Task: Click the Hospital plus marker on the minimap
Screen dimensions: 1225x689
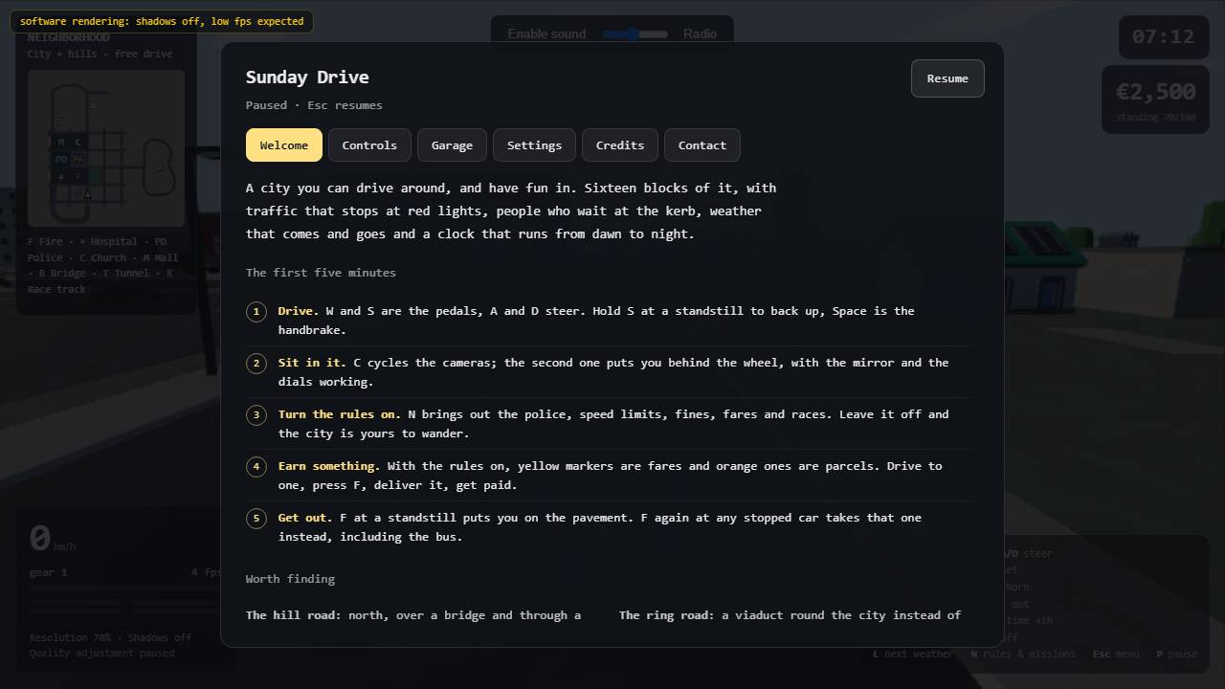Action: [x=61, y=177]
